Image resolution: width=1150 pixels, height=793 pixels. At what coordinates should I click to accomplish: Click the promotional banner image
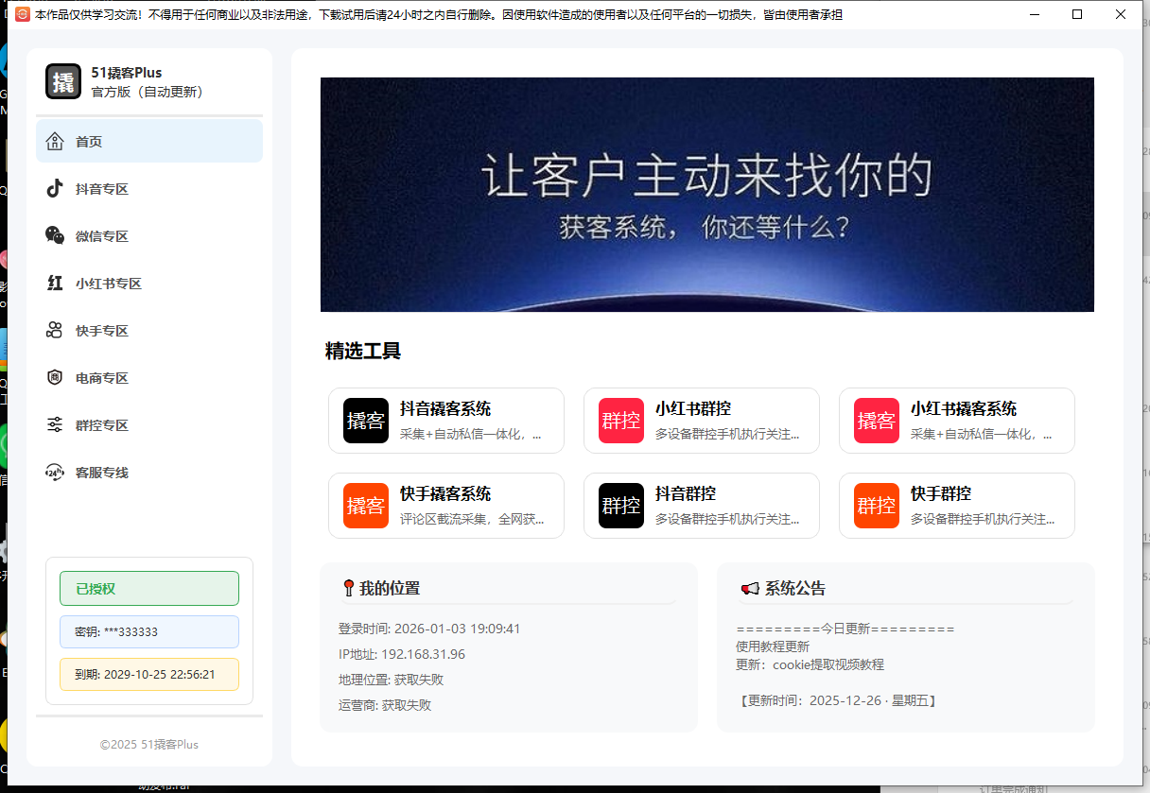[x=706, y=195]
